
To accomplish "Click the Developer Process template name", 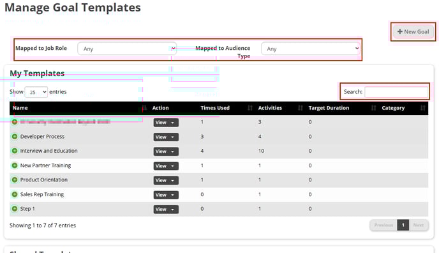I will pyautogui.click(x=42, y=137).
